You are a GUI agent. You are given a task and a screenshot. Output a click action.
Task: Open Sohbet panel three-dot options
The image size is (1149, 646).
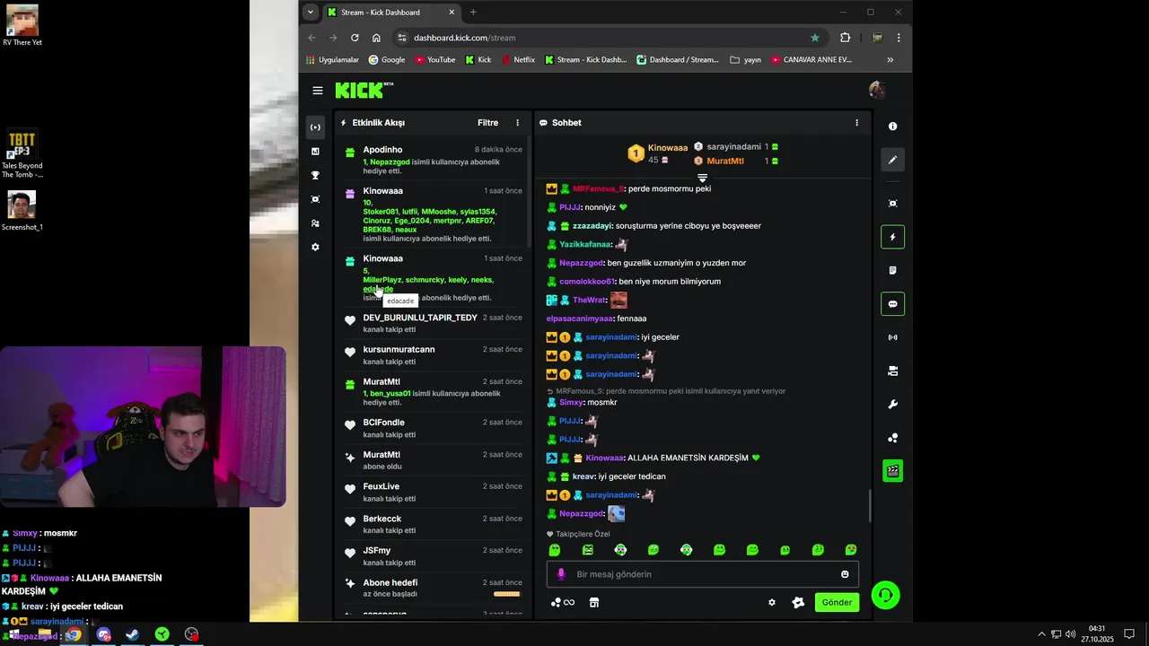(856, 123)
